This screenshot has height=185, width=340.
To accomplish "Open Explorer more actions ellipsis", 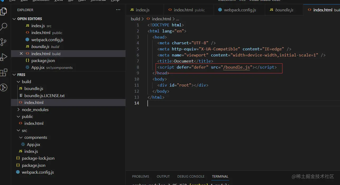I will click(x=118, y=10).
